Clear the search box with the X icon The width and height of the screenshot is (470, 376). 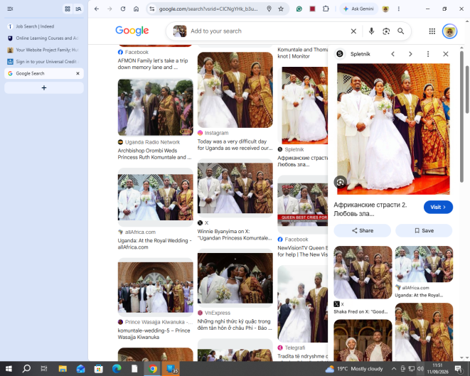(353, 31)
